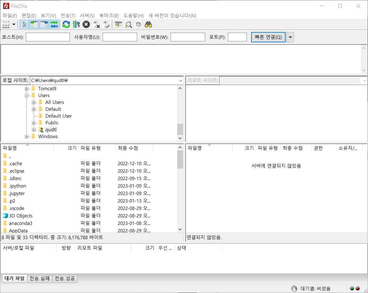Screen dimensions: 368x293
Task: Sort local files by 크기 column
Action: pyautogui.click(x=66, y=148)
